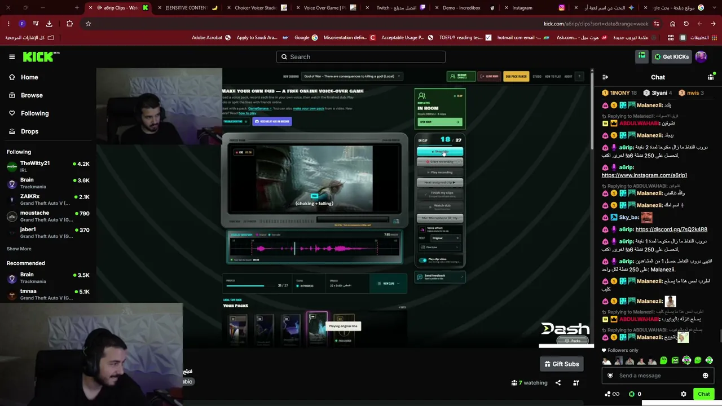Open the Apply to Saudi Ara... bookmark
The image size is (722, 406).
[x=262, y=38]
